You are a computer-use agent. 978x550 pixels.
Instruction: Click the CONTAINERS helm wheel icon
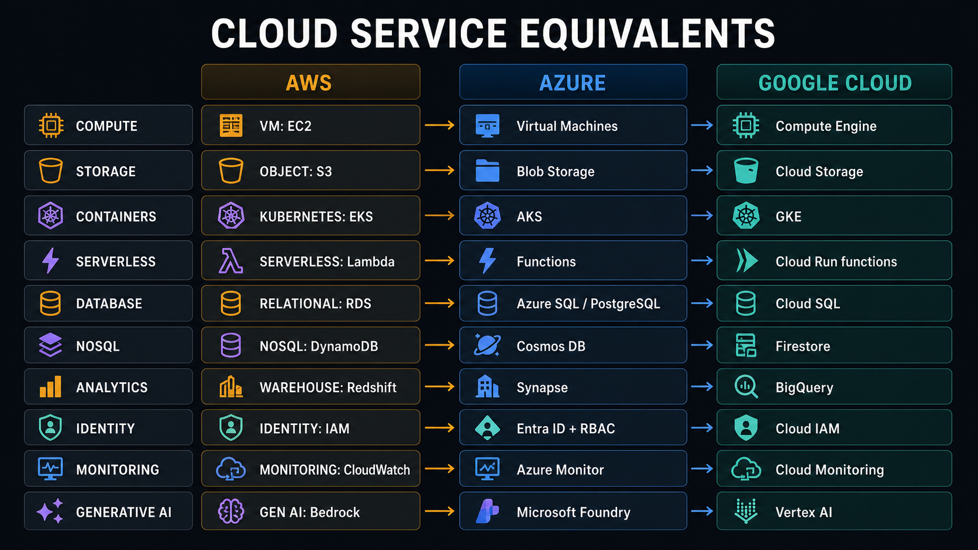coord(51,216)
